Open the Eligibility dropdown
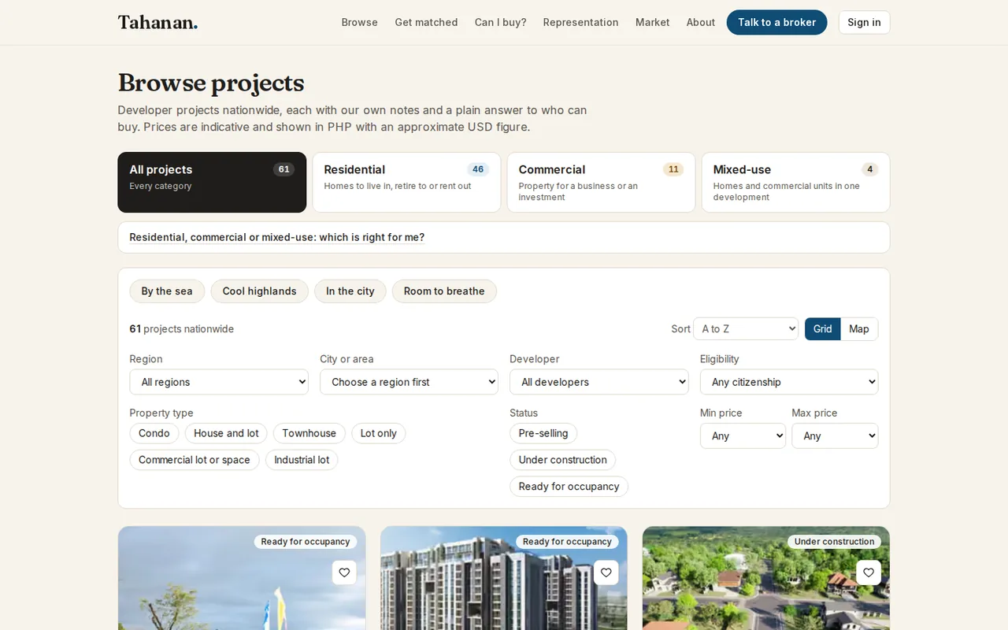Image resolution: width=1008 pixels, height=630 pixels. click(789, 382)
